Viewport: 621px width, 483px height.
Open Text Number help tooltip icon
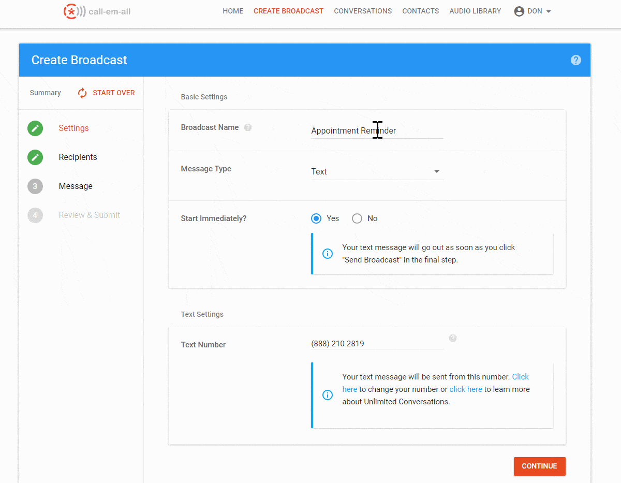pos(453,338)
